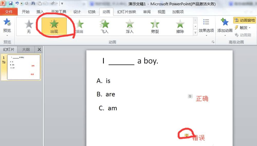Open the 文件 (File) tab

[x=9, y=12]
